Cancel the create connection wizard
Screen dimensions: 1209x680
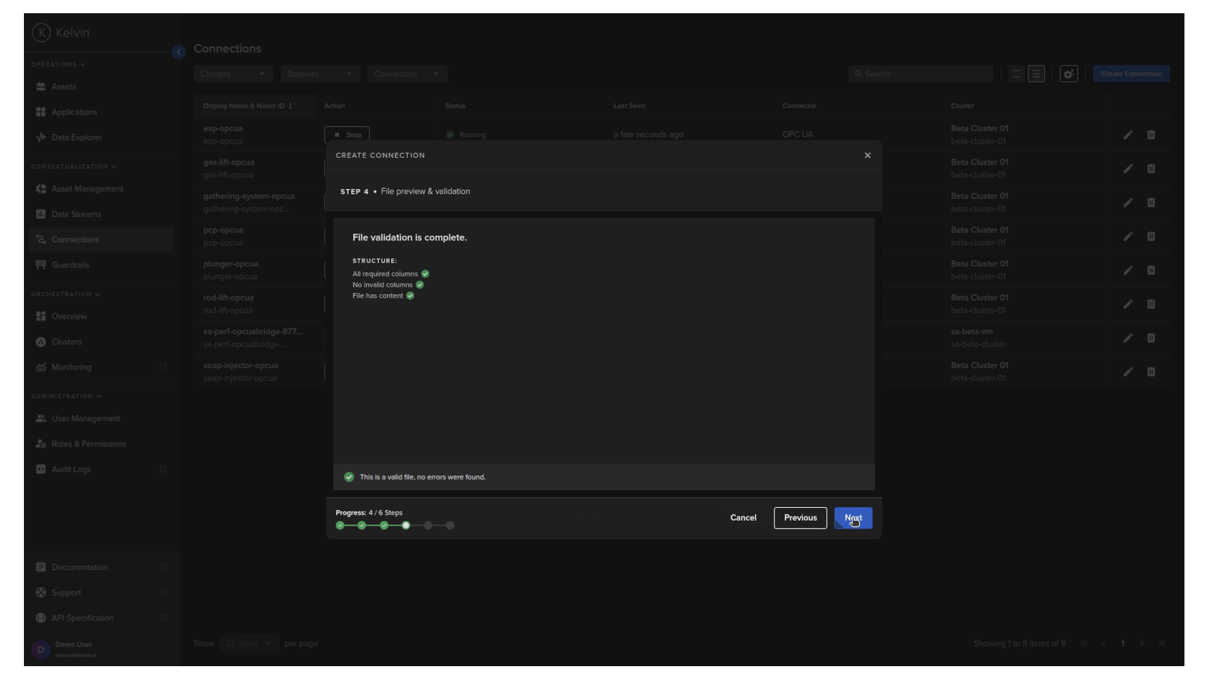click(x=743, y=518)
